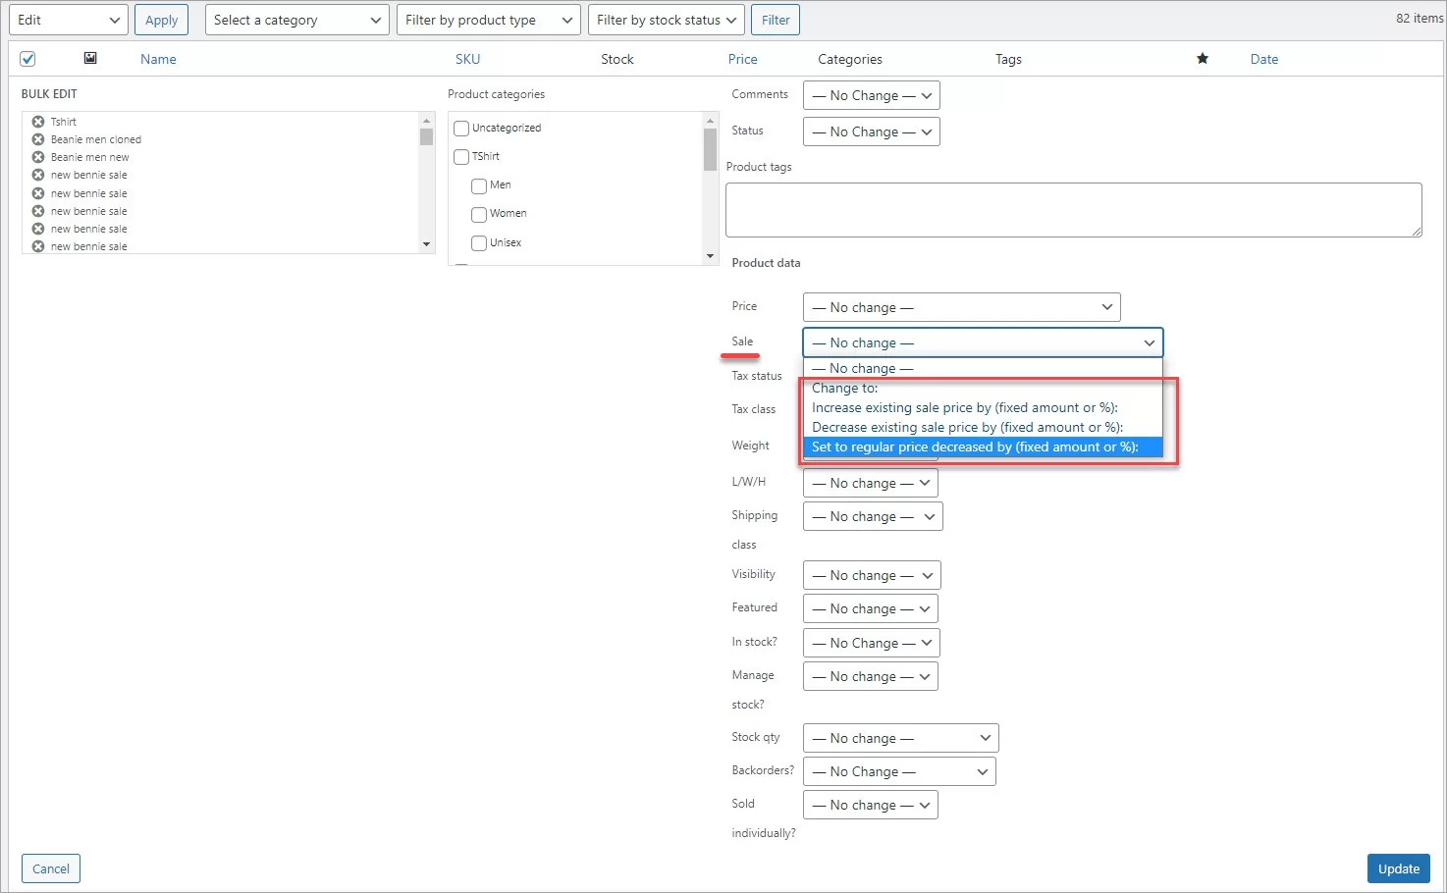Screen dimensions: 1447x893
Task: Open the 'Filter by product type' dropdown
Action: click(x=488, y=19)
